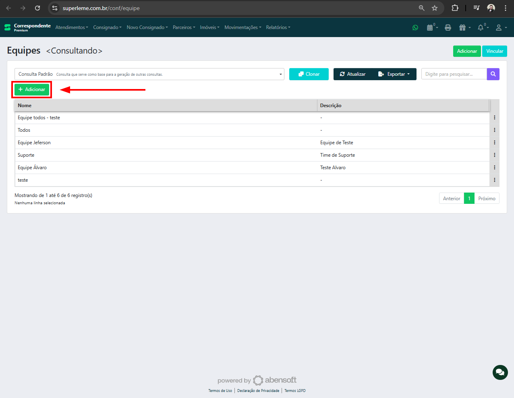This screenshot has height=398, width=514.
Task: Open the chat support bubble
Action: 500,372
